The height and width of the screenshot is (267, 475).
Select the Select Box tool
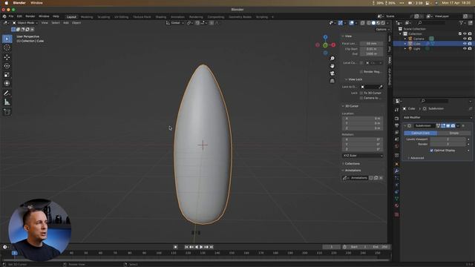tap(7, 39)
